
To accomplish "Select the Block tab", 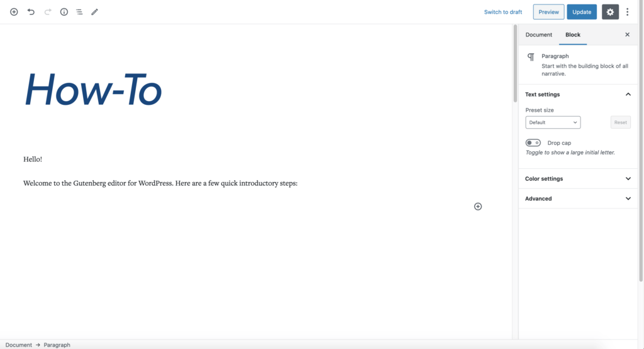I will point(573,35).
